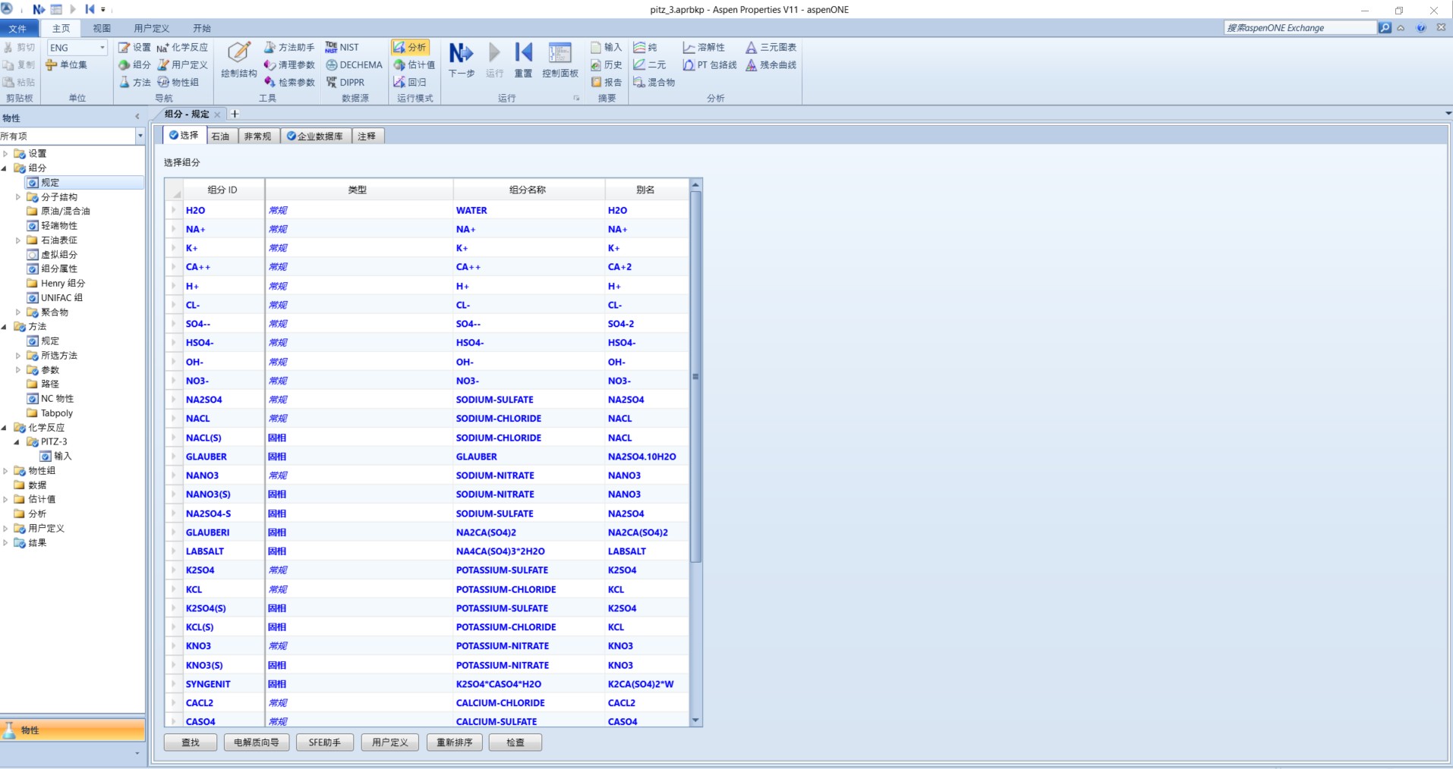The width and height of the screenshot is (1453, 769).
Task: Select the UNIFAC 组 tree item
Action: [x=55, y=297]
